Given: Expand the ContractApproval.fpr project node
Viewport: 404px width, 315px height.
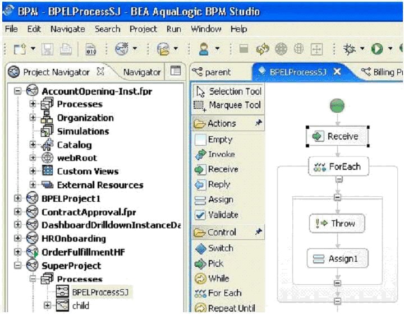Looking at the screenshot, I should pyautogui.click(x=17, y=211).
